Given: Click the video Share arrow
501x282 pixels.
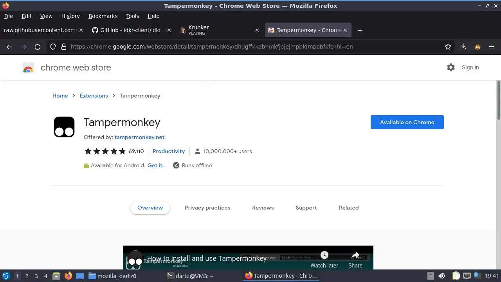Looking at the screenshot, I should tap(355, 255).
